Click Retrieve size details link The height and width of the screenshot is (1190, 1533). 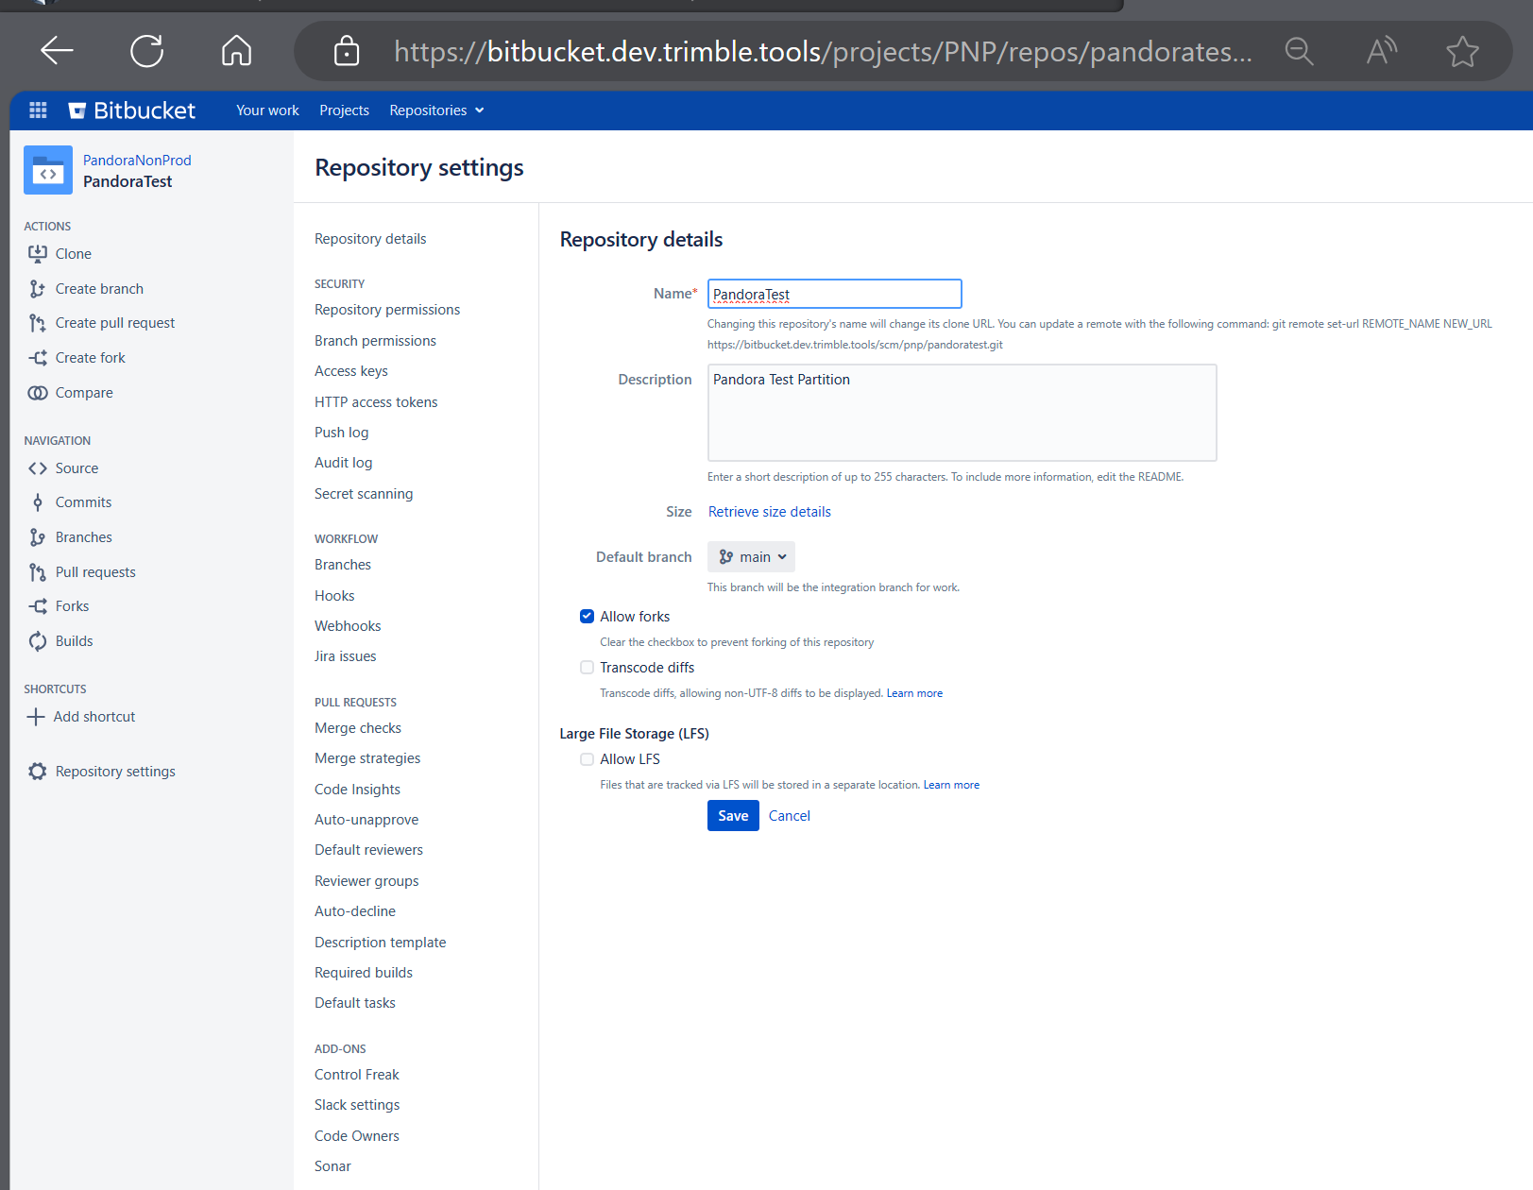point(770,512)
